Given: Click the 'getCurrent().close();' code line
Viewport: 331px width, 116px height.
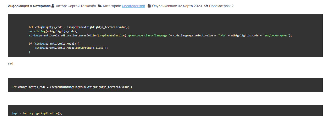Looking at the screenshot, I should pos(71,48).
